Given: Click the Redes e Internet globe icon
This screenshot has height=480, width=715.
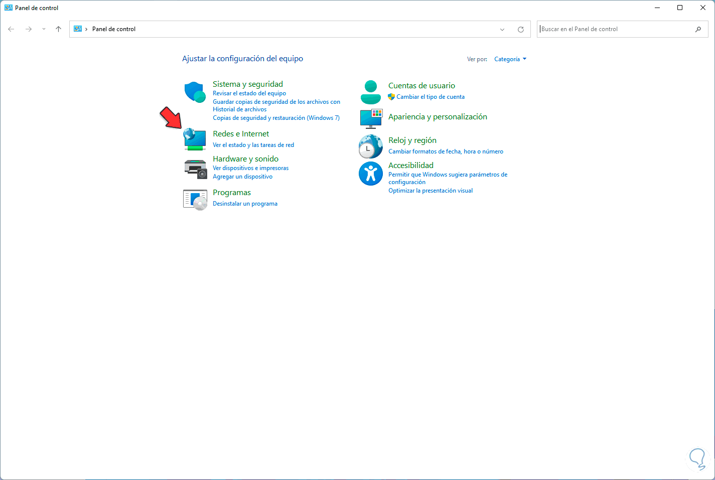Looking at the screenshot, I should 195,139.
